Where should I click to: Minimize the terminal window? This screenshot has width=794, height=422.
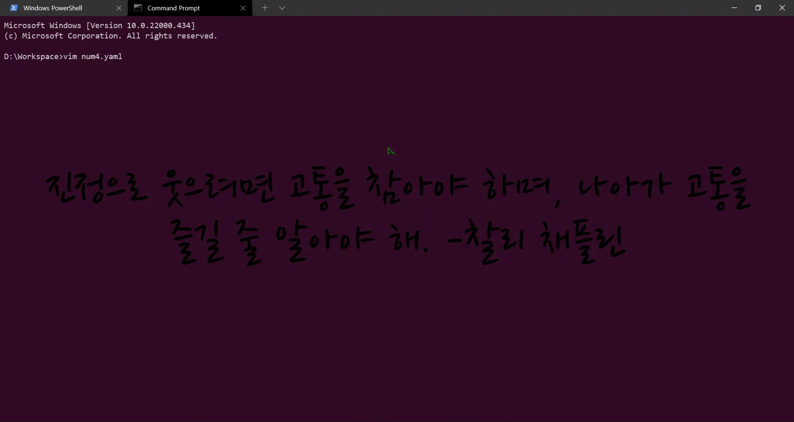(734, 8)
